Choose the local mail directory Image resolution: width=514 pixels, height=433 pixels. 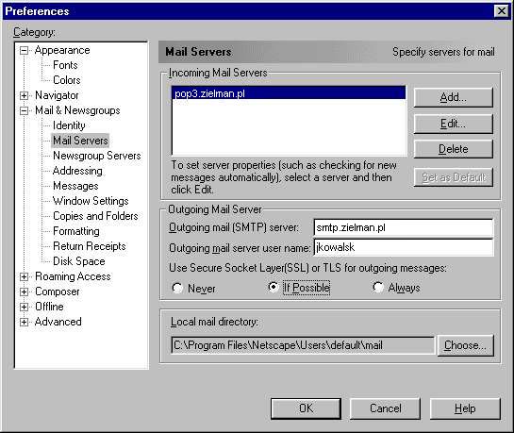point(466,345)
